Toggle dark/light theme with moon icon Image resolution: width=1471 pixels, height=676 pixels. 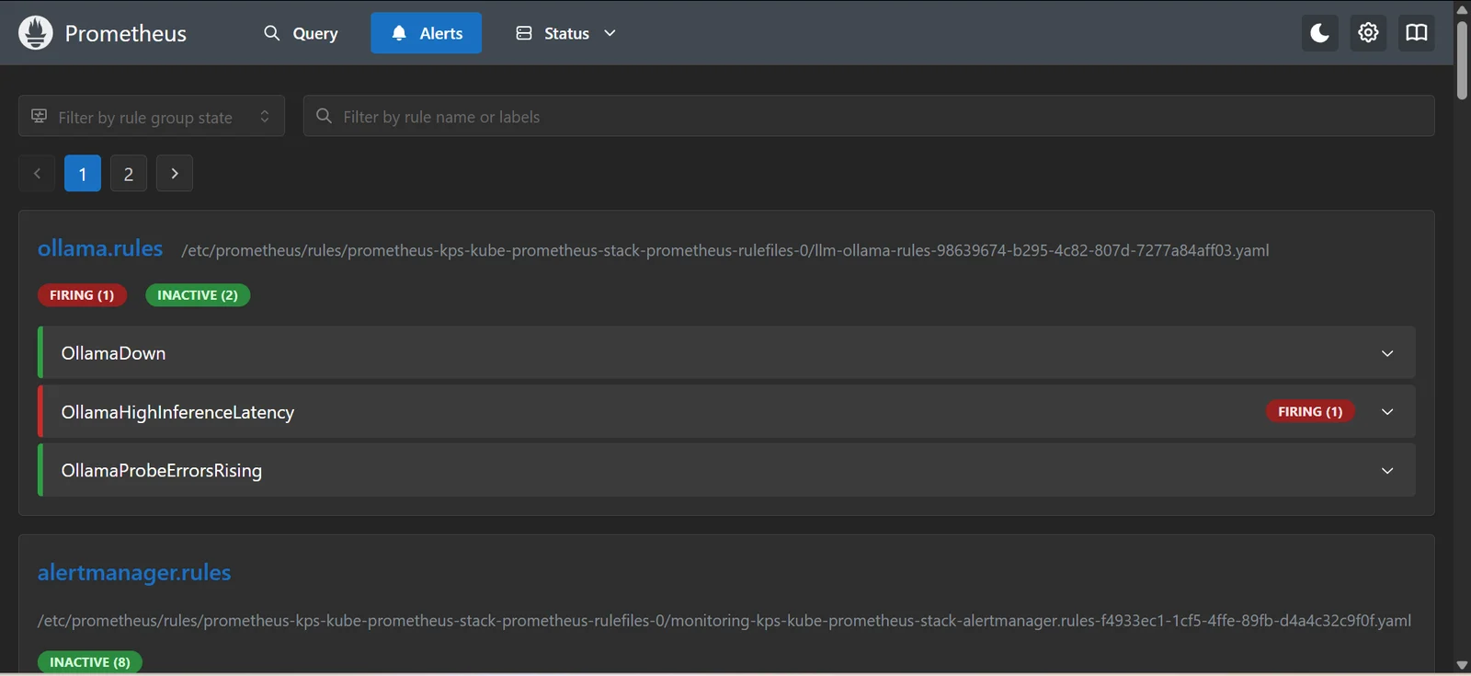[1319, 33]
